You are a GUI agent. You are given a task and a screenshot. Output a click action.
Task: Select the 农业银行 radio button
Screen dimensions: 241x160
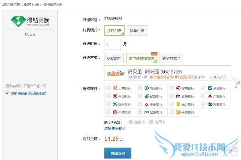point(140,88)
